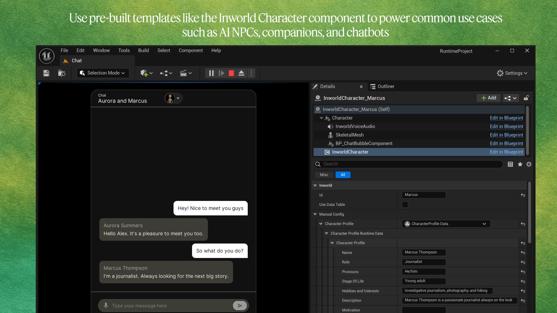Open the Selection Mode dropdown
The image size is (557, 313).
pyautogui.click(x=103, y=73)
